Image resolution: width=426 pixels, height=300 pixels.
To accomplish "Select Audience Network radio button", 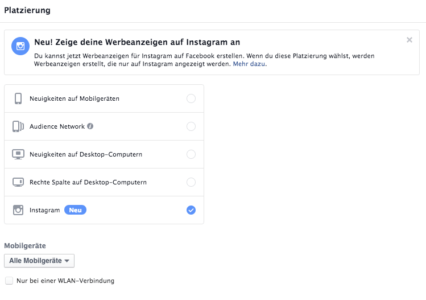I will point(191,126).
